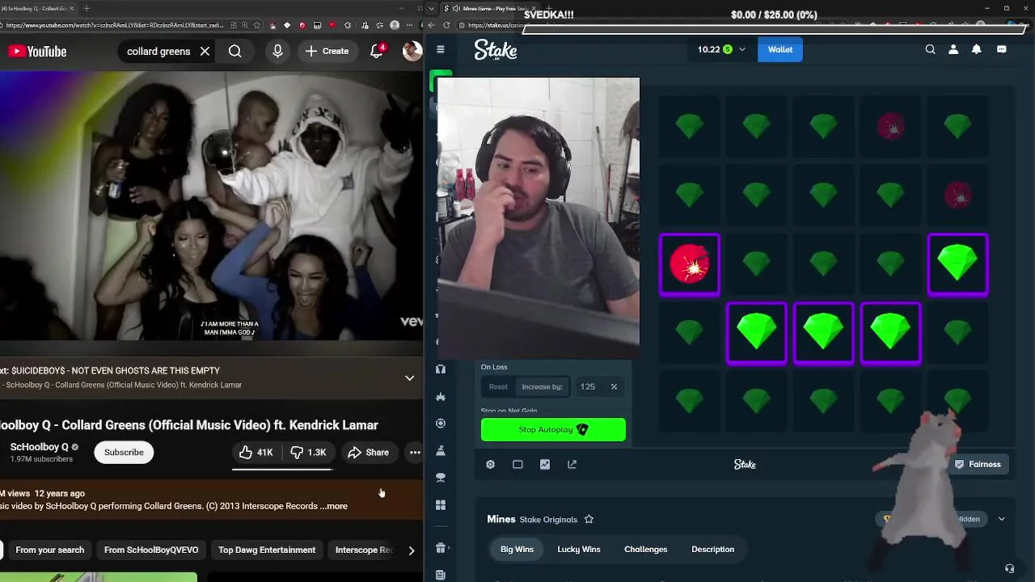The width and height of the screenshot is (1035, 582).
Task: Open Stake live support headset
Action: click(x=1009, y=569)
